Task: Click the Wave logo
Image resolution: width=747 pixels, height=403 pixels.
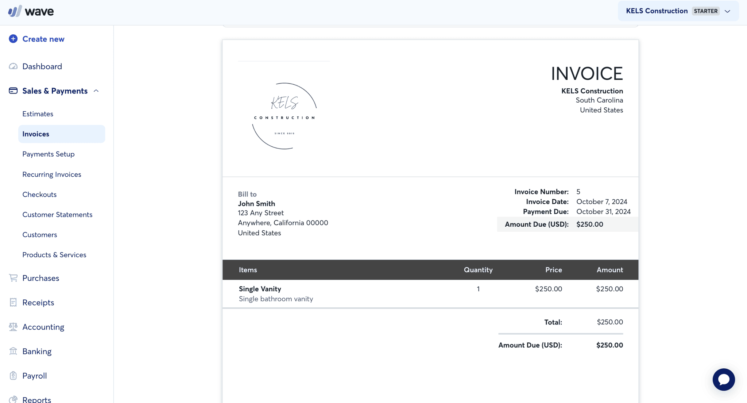Action: [31, 11]
